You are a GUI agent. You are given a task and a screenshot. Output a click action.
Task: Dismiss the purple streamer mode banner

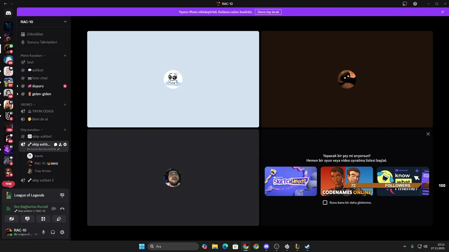coord(443,12)
